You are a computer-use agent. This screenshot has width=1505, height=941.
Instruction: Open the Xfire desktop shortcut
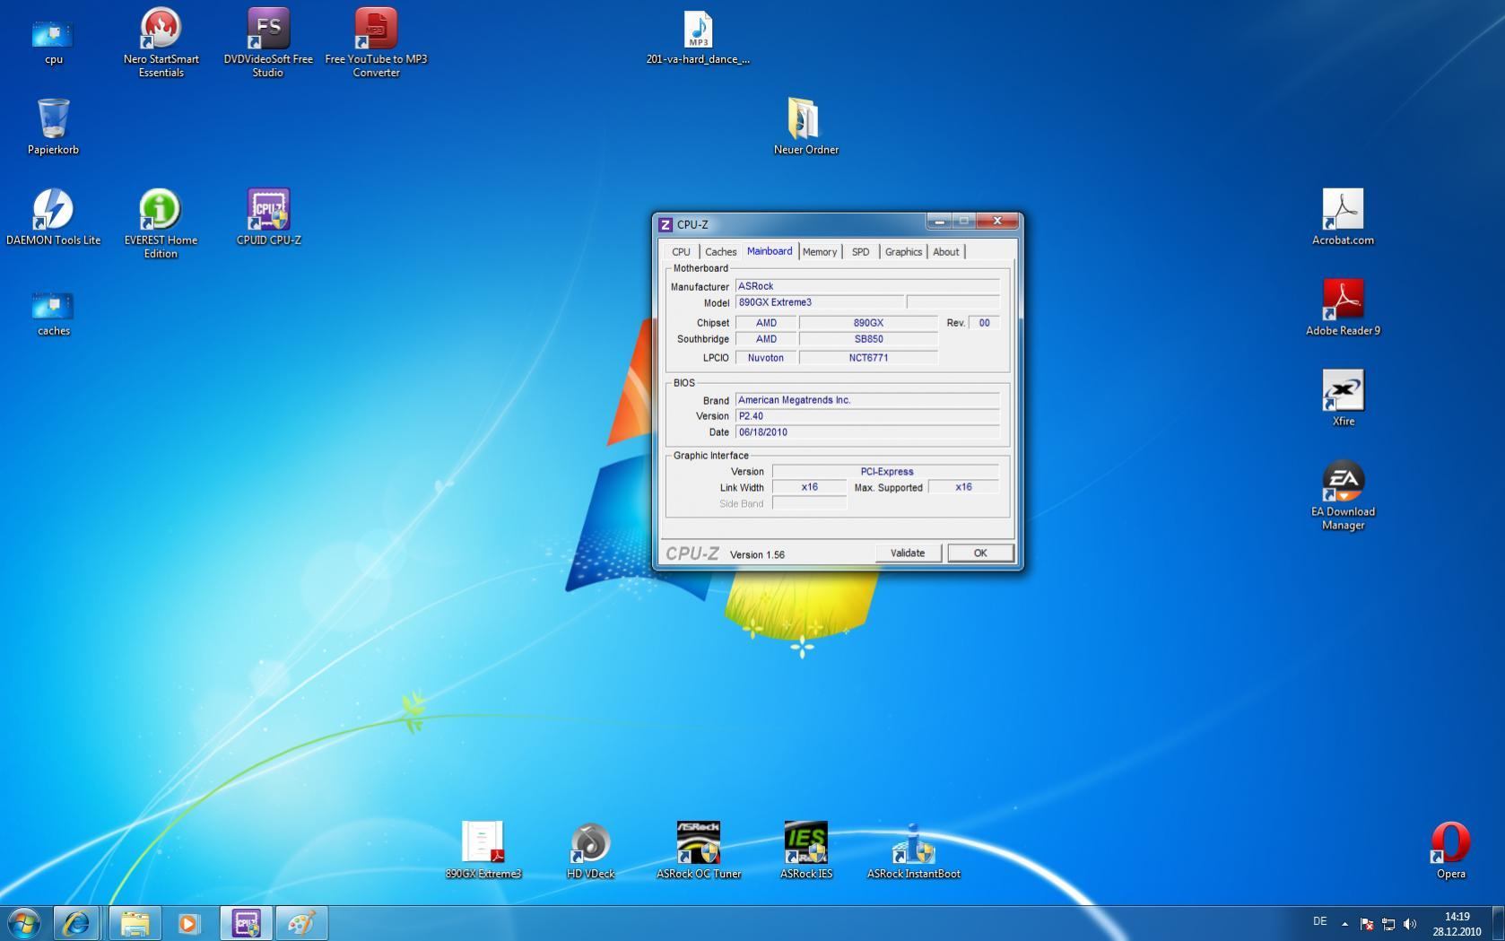coord(1343,398)
